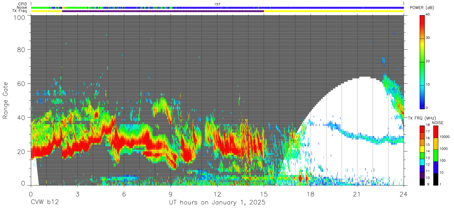Click the '100' label on the NOISE scale
This screenshot has height=210, width=454.
tap(442, 161)
